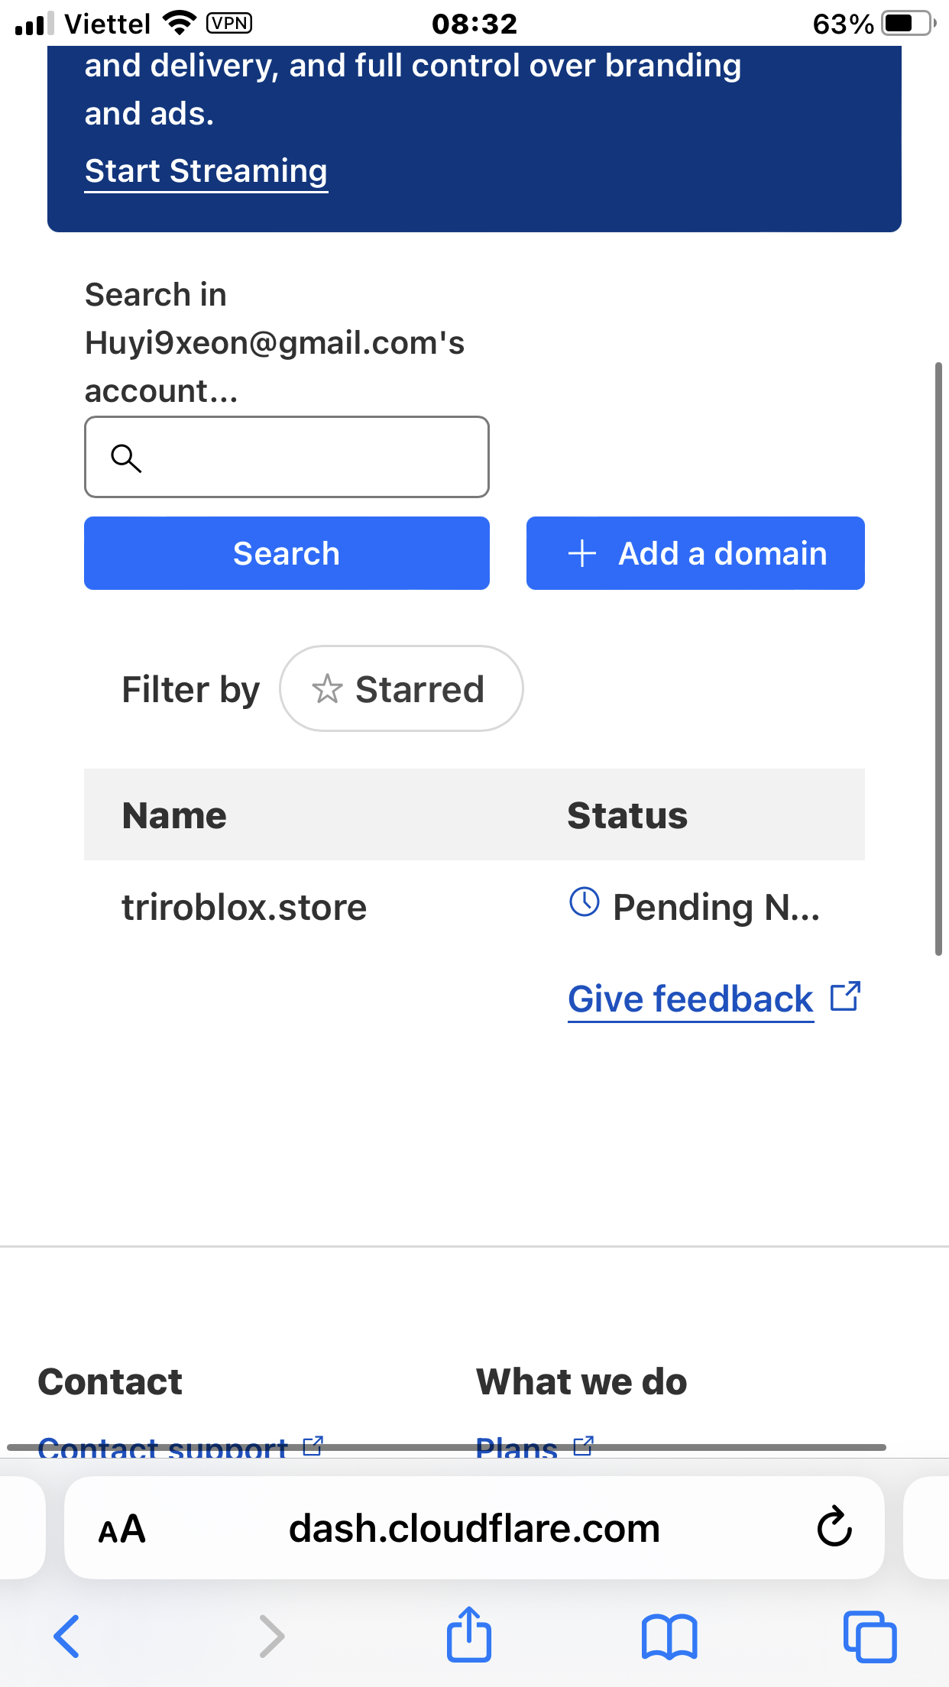949x1687 pixels.
Task: Click the blue Search button
Action: 287,553
